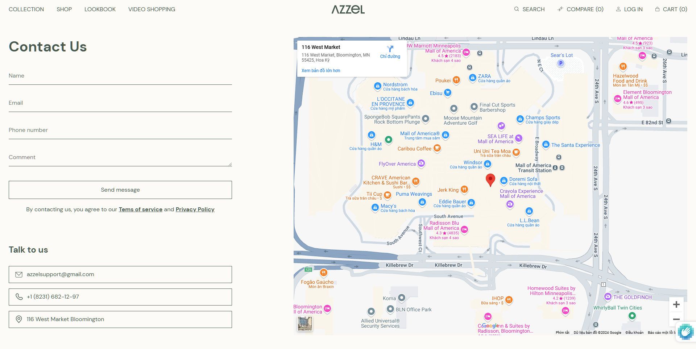
Task: Click the Radisson Blu hotel marker
Action: tap(464, 229)
